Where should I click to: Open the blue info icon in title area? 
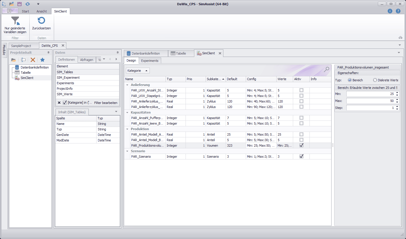[x=390, y=11]
